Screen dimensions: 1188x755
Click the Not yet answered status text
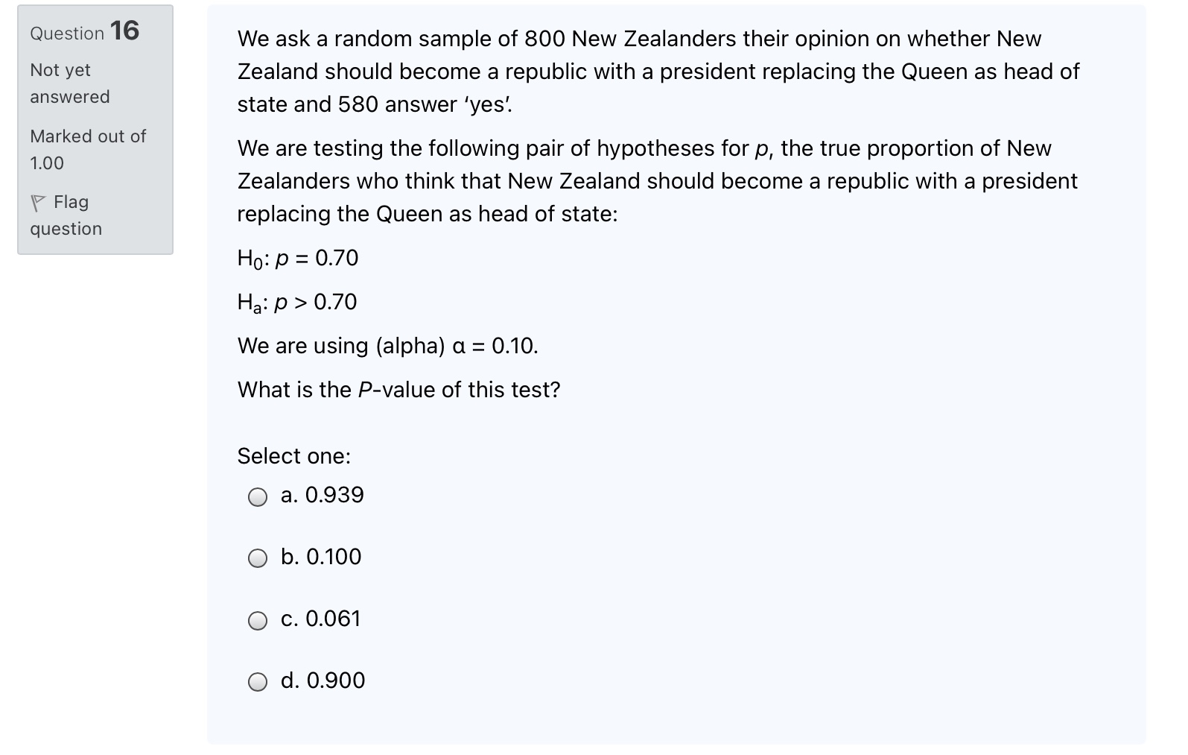69,83
